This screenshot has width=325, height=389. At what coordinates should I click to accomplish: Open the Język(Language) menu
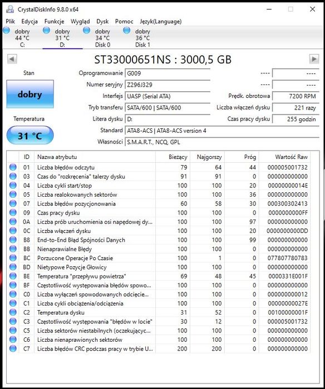click(x=160, y=22)
